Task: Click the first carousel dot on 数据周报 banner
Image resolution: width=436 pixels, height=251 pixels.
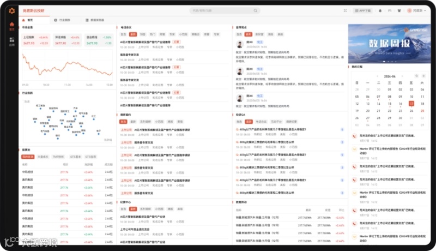Action: [x=384, y=62]
